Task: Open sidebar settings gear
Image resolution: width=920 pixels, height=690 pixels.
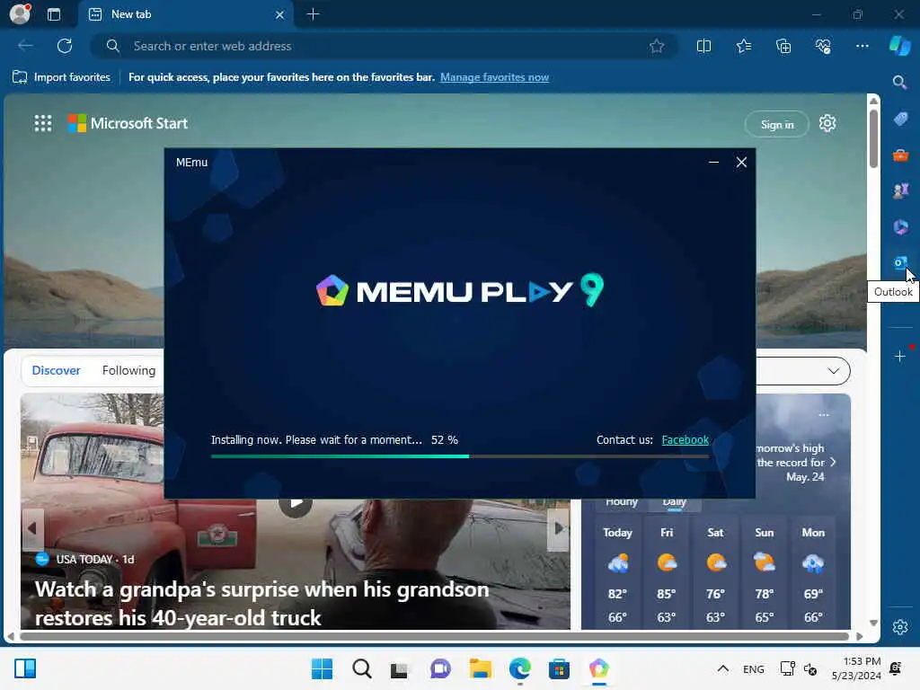Action: click(x=900, y=626)
